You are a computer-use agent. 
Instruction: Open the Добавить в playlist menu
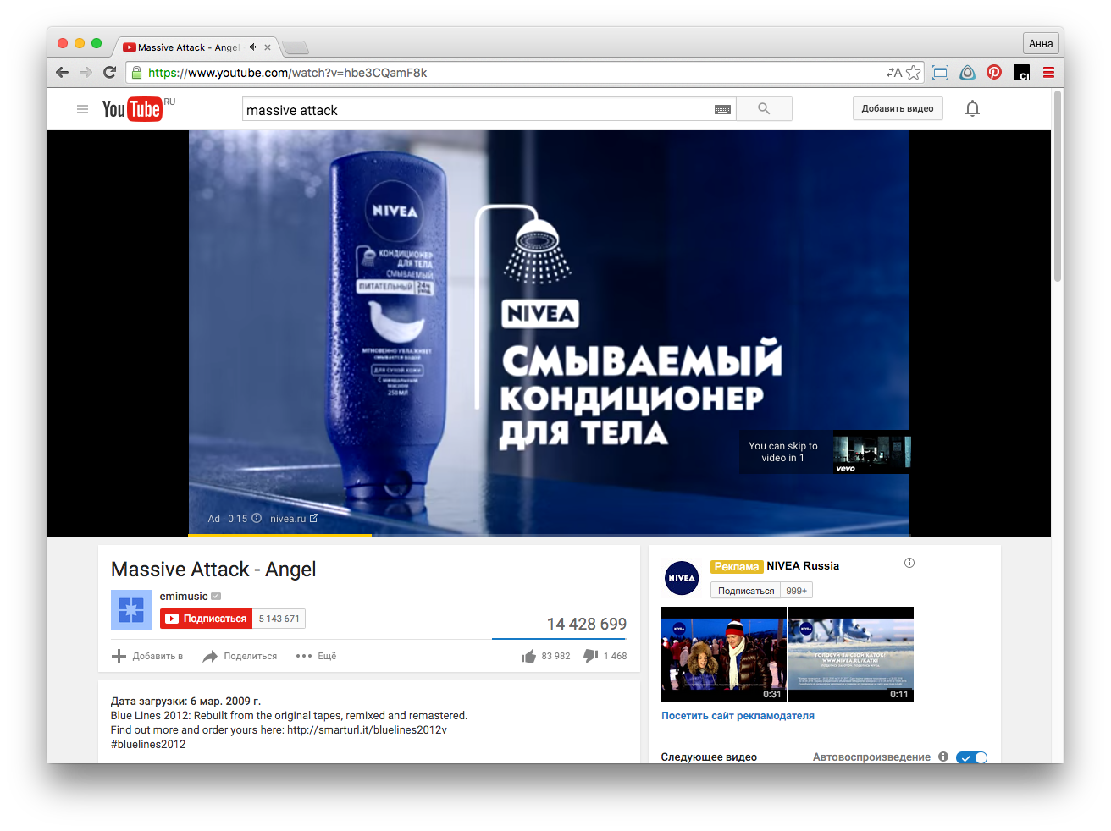click(x=147, y=656)
